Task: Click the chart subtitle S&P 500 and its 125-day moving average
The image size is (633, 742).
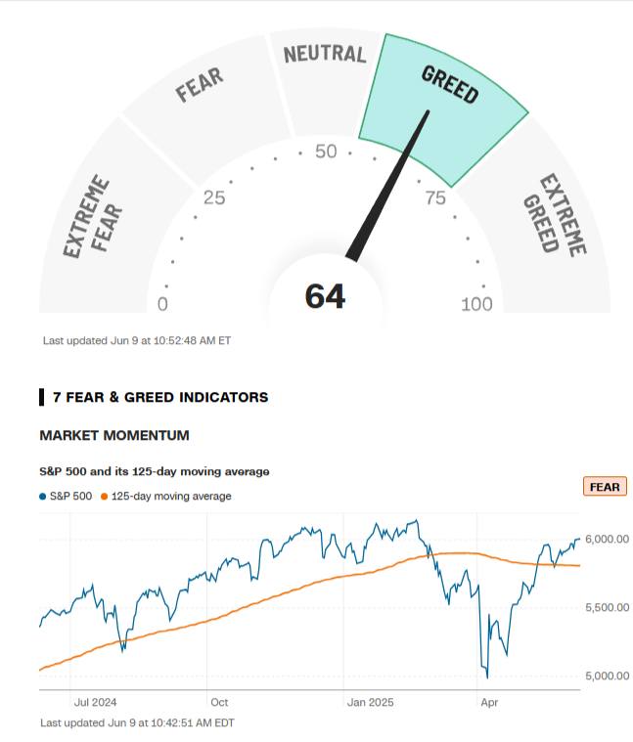Action: coord(155,471)
